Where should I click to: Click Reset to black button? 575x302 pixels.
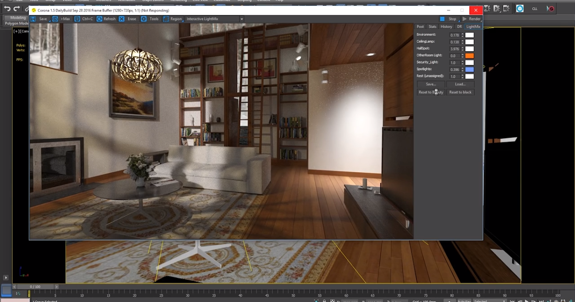click(460, 92)
